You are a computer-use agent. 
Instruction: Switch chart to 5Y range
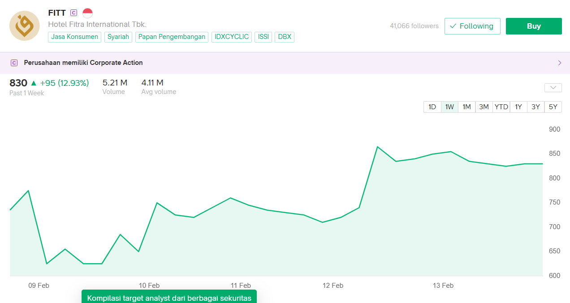tap(553, 107)
